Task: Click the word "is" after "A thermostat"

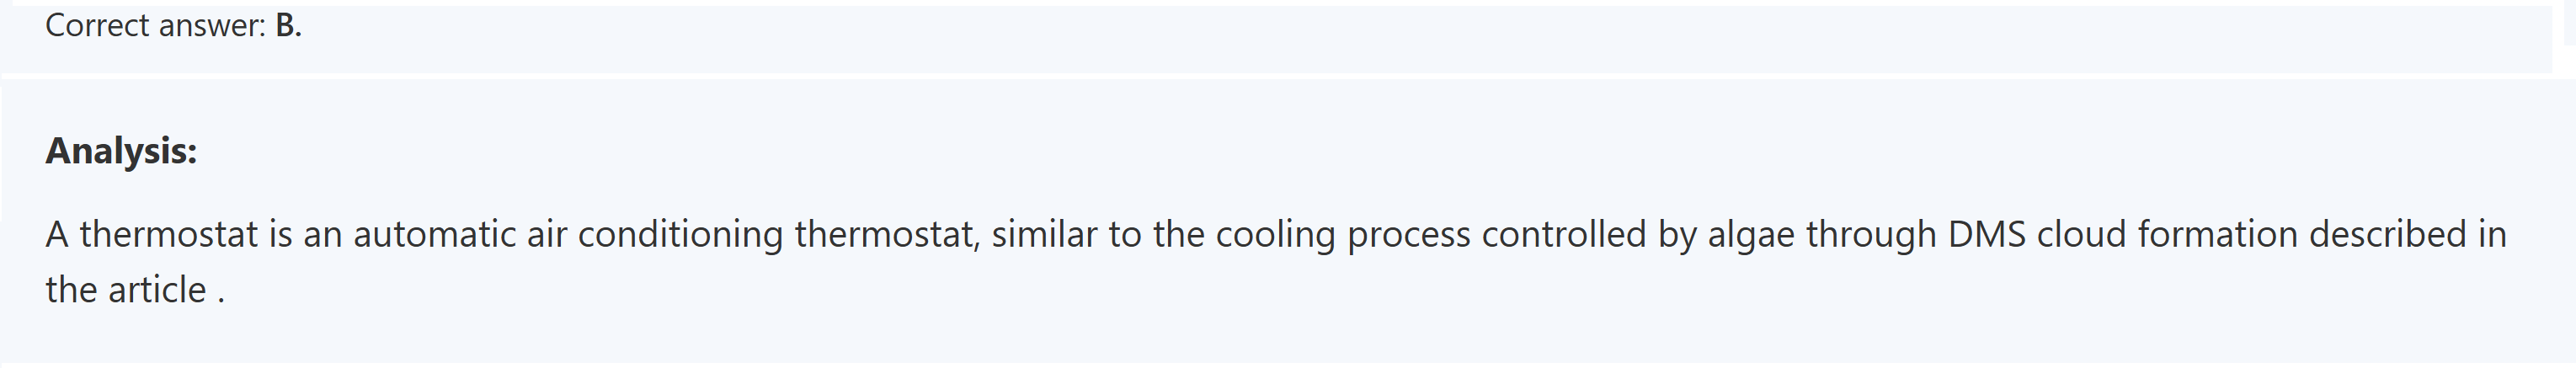Action: [281, 235]
